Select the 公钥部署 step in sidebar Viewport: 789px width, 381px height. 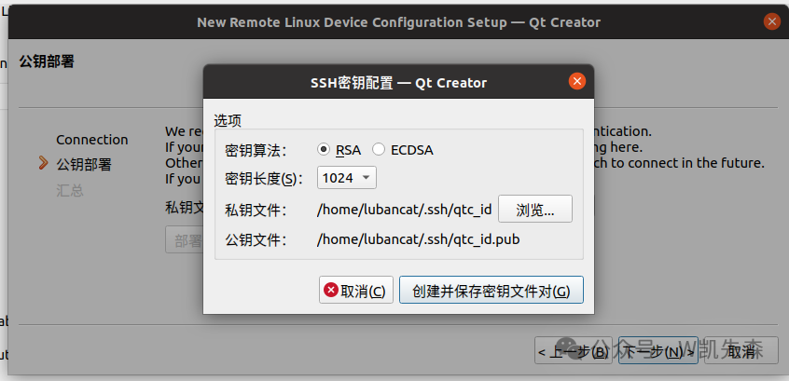(84, 165)
